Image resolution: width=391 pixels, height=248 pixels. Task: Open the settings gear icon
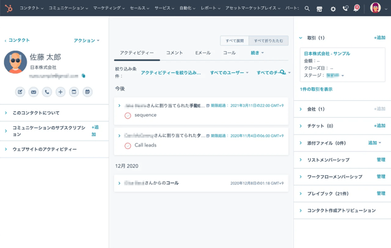(333, 9)
